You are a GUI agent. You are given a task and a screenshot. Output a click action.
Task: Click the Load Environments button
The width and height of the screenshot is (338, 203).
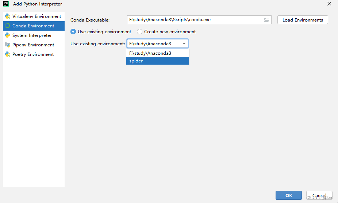pos(303,20)
